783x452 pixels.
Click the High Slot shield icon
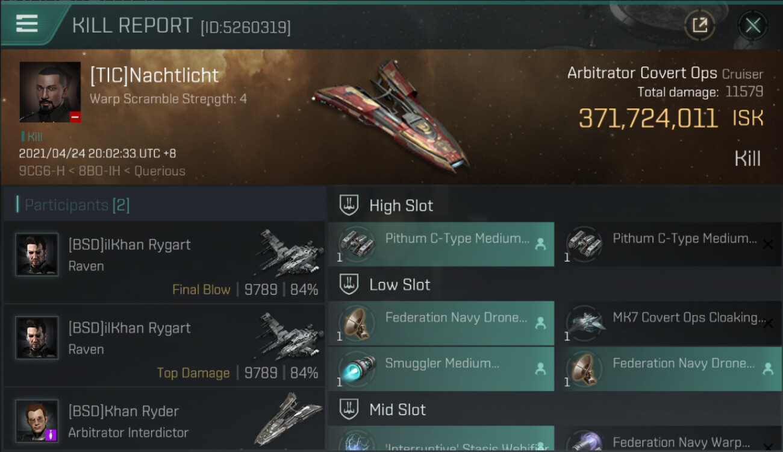pyautogui.click(x=349, y=205)
